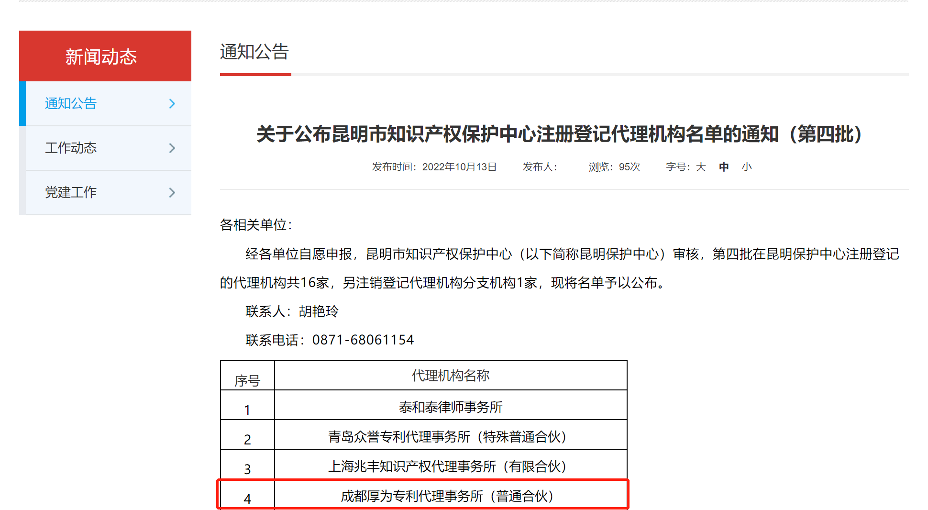This screenshot has height=510, width=928.
Task: Click contact name 胡艳玲
Action: point(319,311)
